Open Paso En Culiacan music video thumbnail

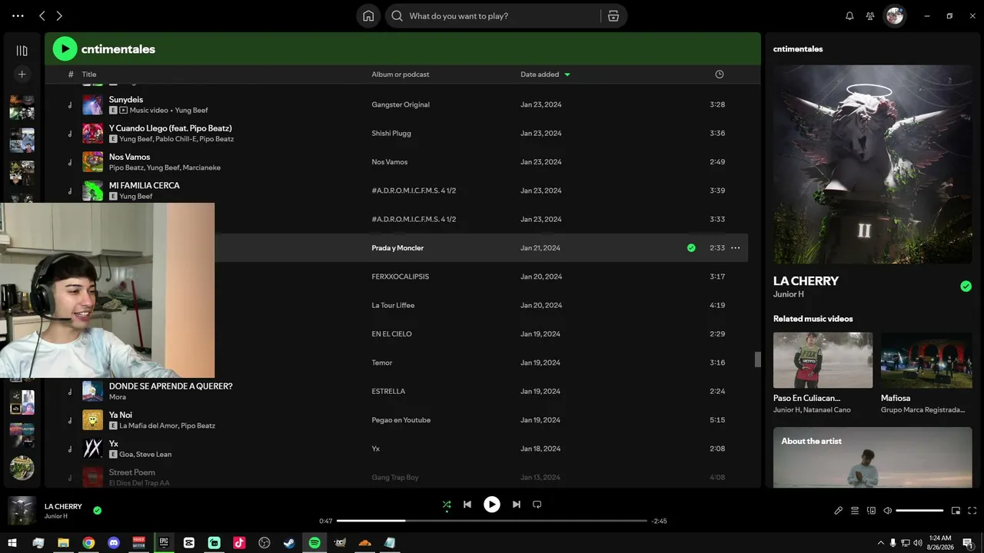click(x=823, y=360)
